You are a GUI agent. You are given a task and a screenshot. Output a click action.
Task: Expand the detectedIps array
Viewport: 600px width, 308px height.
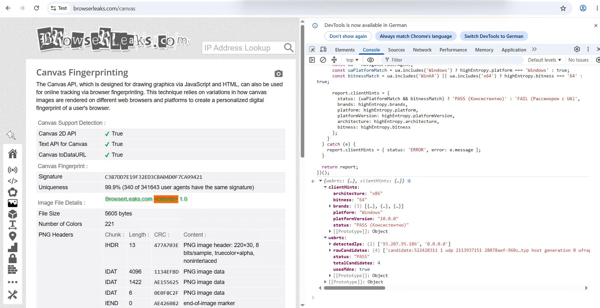click(x=330, y=244)
